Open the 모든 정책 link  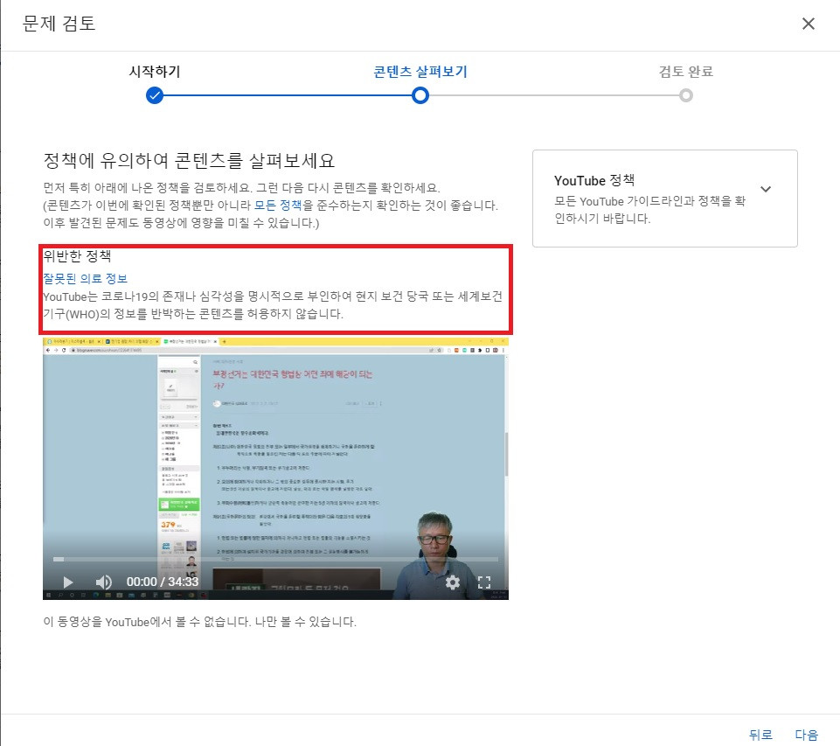278,206
